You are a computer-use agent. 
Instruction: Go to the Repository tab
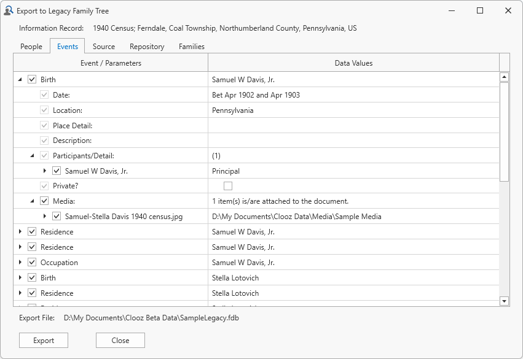(x=147, y=47)
